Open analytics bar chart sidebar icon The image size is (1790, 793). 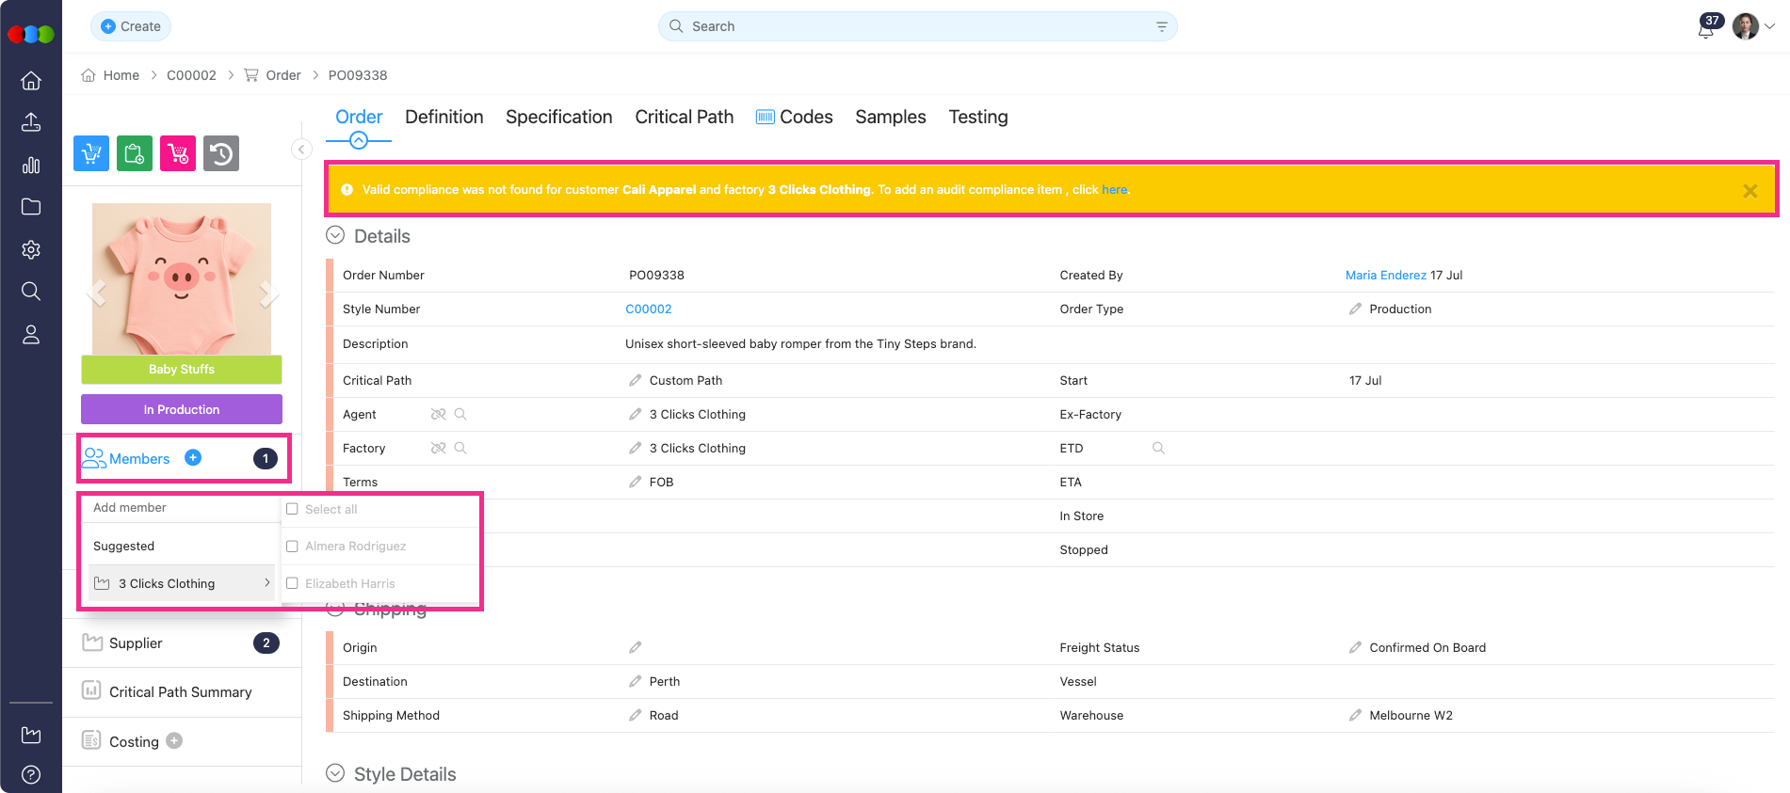(x=31, y=166)
